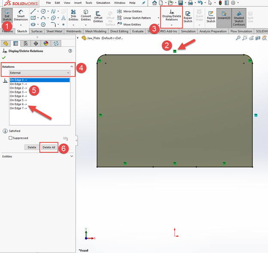The height and width of the screenshot is (253, 268).
Task: Pick the Line sketch tool
Action: (x=33, y=12)
